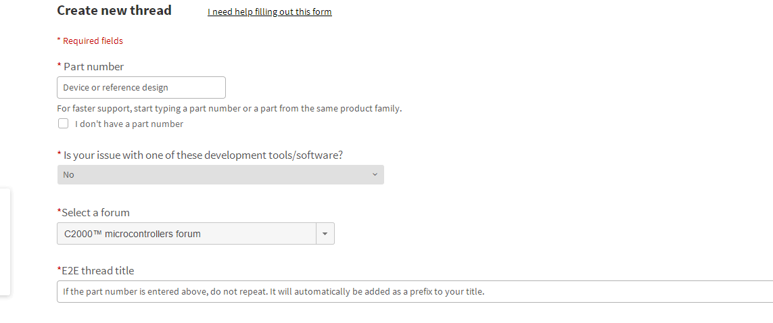Screen dimensions: 773x323
Task: Focus the Part number input field
Action: tap(141, 88)
